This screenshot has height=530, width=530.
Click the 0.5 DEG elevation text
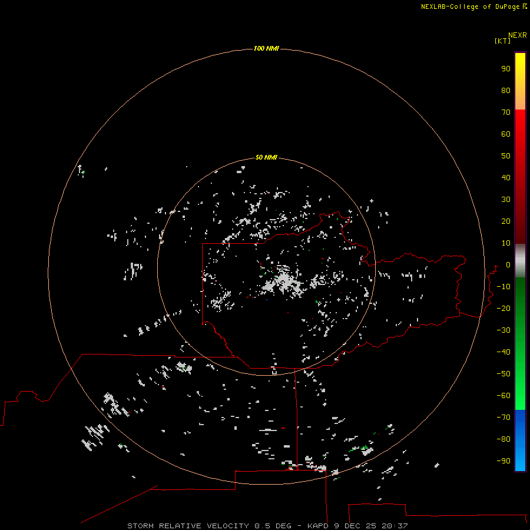pos(273,526)
